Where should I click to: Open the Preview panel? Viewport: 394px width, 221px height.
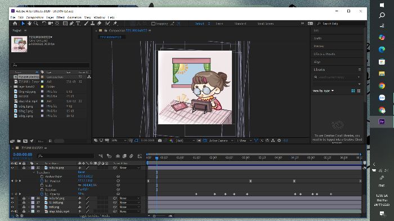[319, 46]
